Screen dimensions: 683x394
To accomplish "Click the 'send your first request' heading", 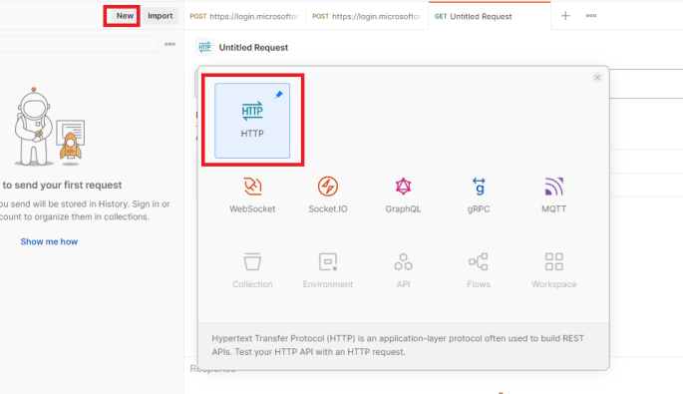I will (62, 185).
